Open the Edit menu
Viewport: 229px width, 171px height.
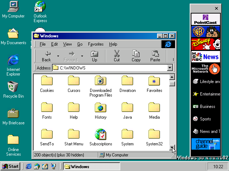point(54,44)
